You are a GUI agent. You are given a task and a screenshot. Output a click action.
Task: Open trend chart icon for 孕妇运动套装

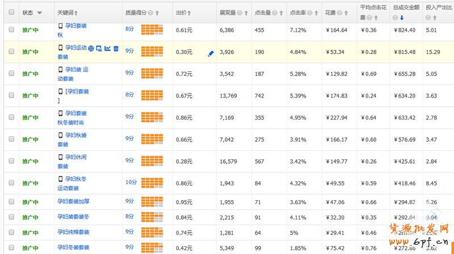107,48
